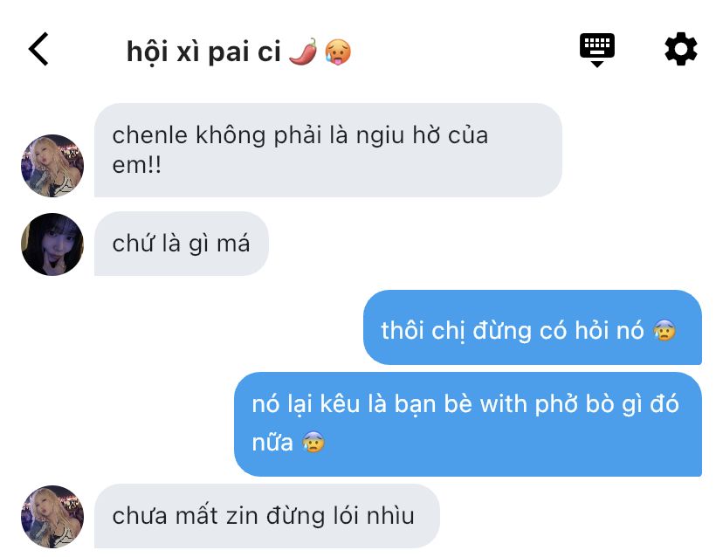Select the message starting "chenle không phải"
Screen dimensions: 723x557
tap(327, 150)
